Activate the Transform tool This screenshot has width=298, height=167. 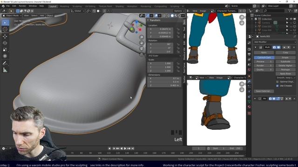[x=5, y=56]
